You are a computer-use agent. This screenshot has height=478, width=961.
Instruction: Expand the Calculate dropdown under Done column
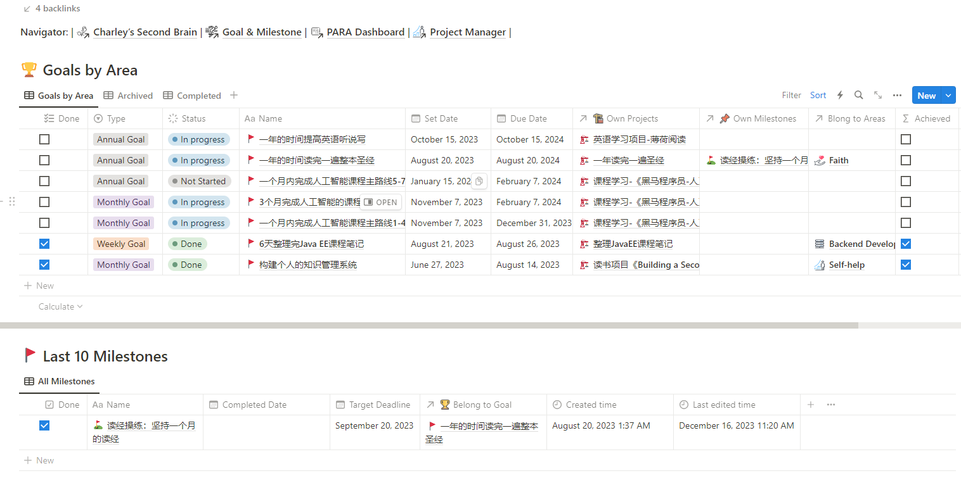coord(60,306)
